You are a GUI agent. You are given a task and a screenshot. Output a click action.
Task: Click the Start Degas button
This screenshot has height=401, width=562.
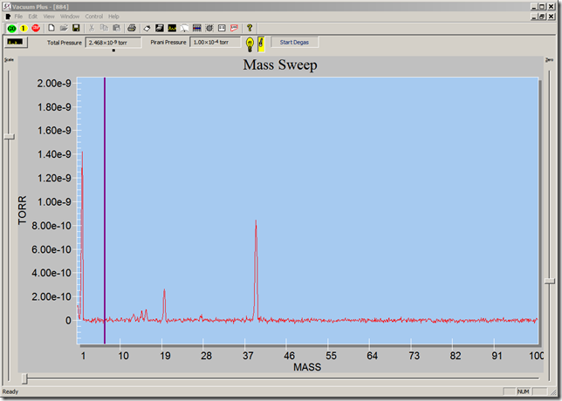pyautogui.click(x=294, y=42)
